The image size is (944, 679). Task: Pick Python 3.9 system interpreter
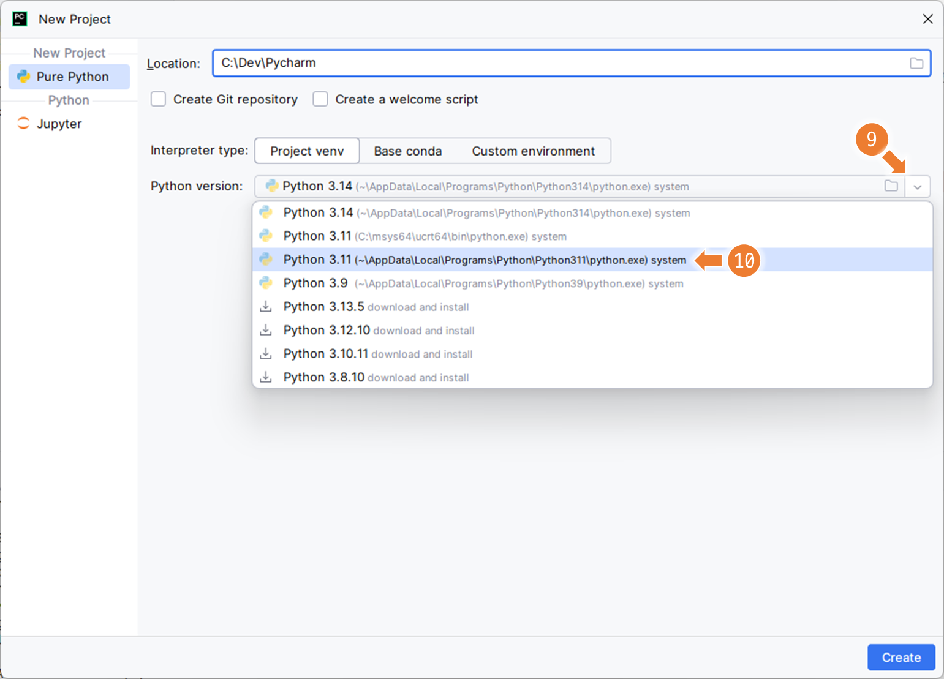coord(592,283)
